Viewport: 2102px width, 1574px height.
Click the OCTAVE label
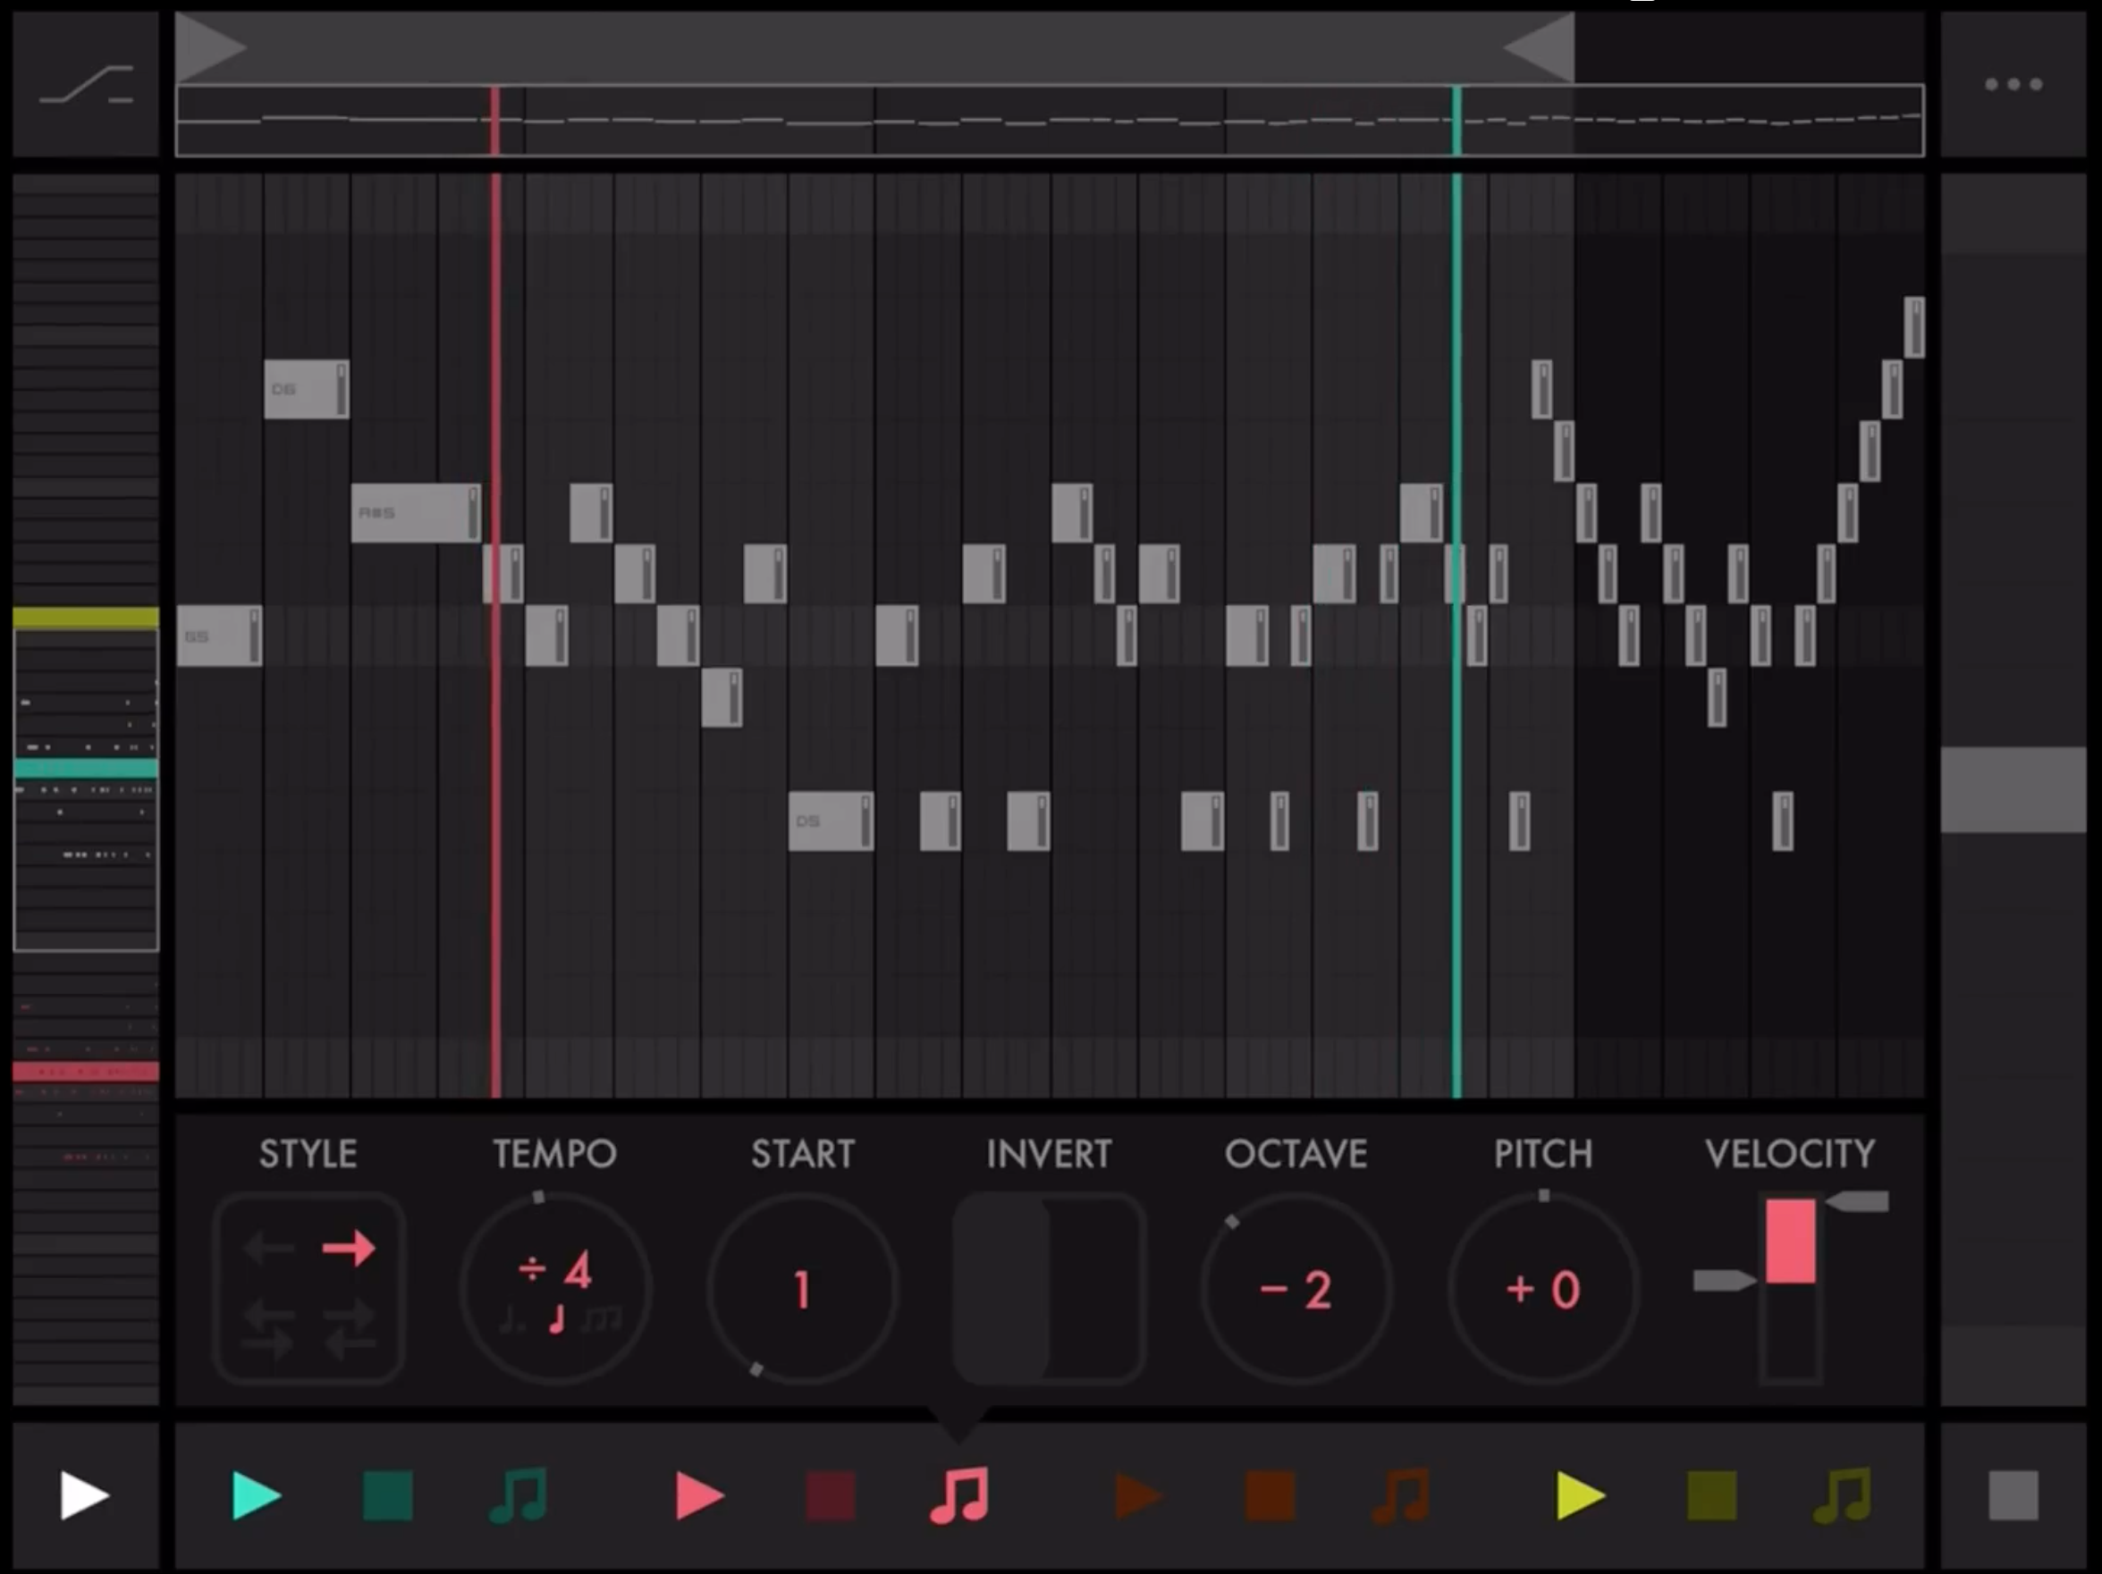(x=1296, y=1153)
